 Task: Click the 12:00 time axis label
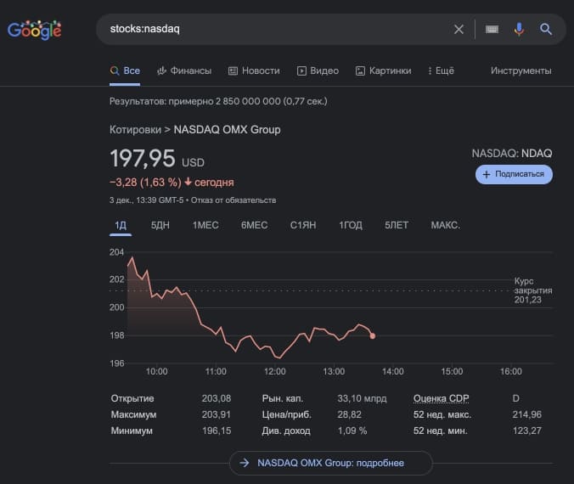[x=275, y=372]
